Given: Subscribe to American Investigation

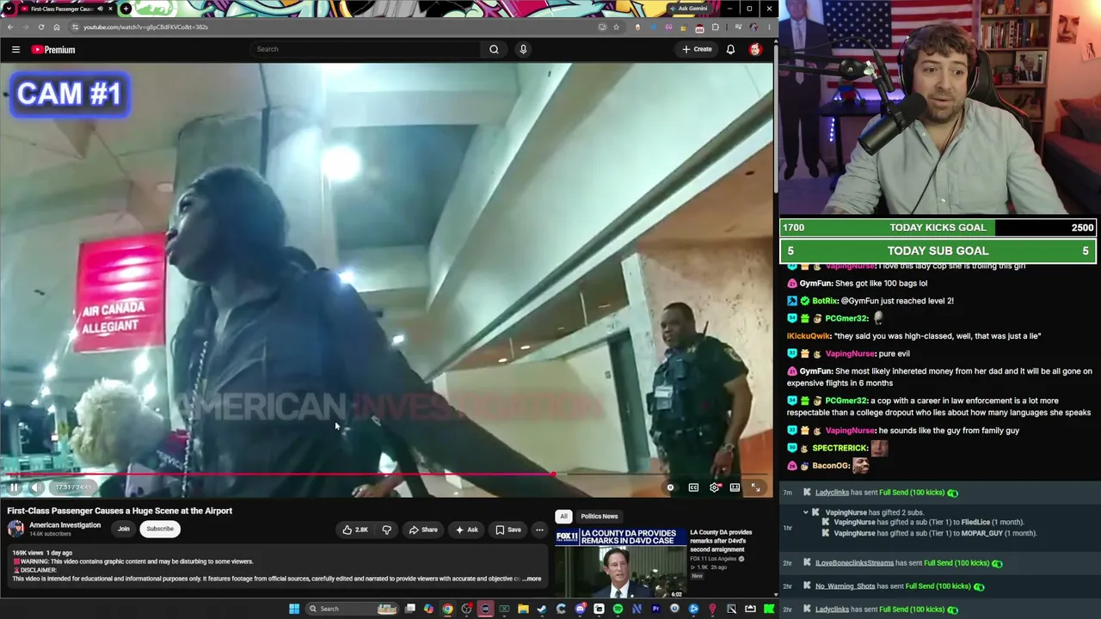Looking at the screenshot, I should pos(160,529).
